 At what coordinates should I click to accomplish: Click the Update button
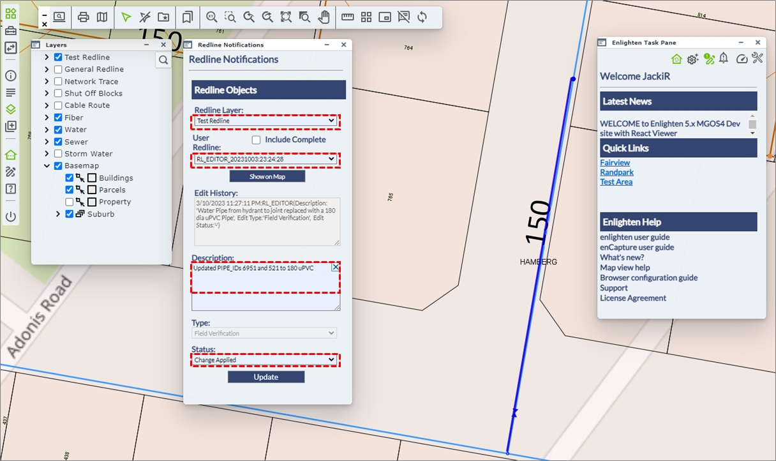pos(266,377)
